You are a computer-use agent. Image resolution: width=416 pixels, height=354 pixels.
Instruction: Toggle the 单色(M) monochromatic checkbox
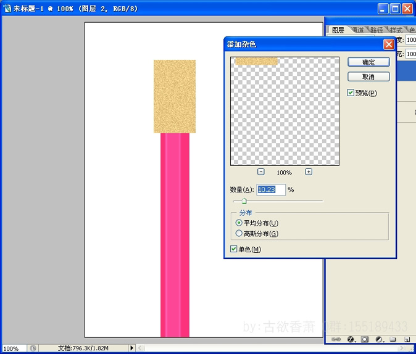pos(233,249)
